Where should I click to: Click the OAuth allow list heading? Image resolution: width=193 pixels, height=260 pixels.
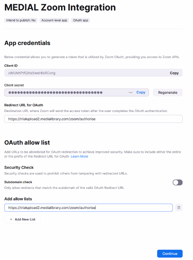27,143
